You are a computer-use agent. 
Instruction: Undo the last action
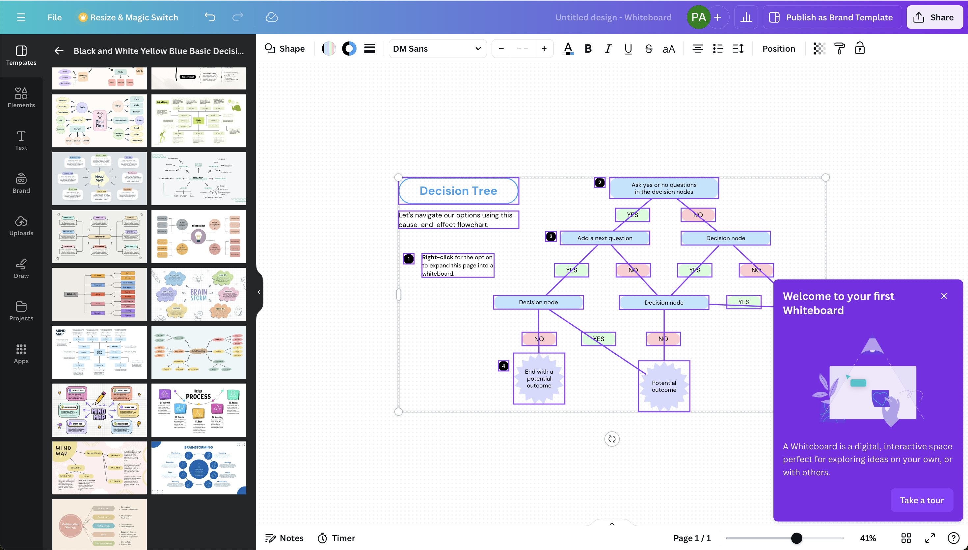210,17
